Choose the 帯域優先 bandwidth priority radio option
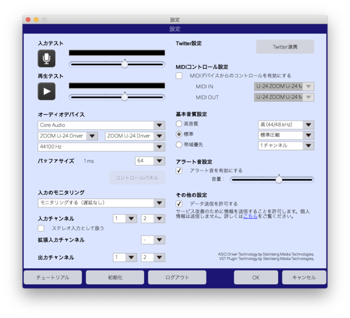350x318 pixels. pos(179,144)
